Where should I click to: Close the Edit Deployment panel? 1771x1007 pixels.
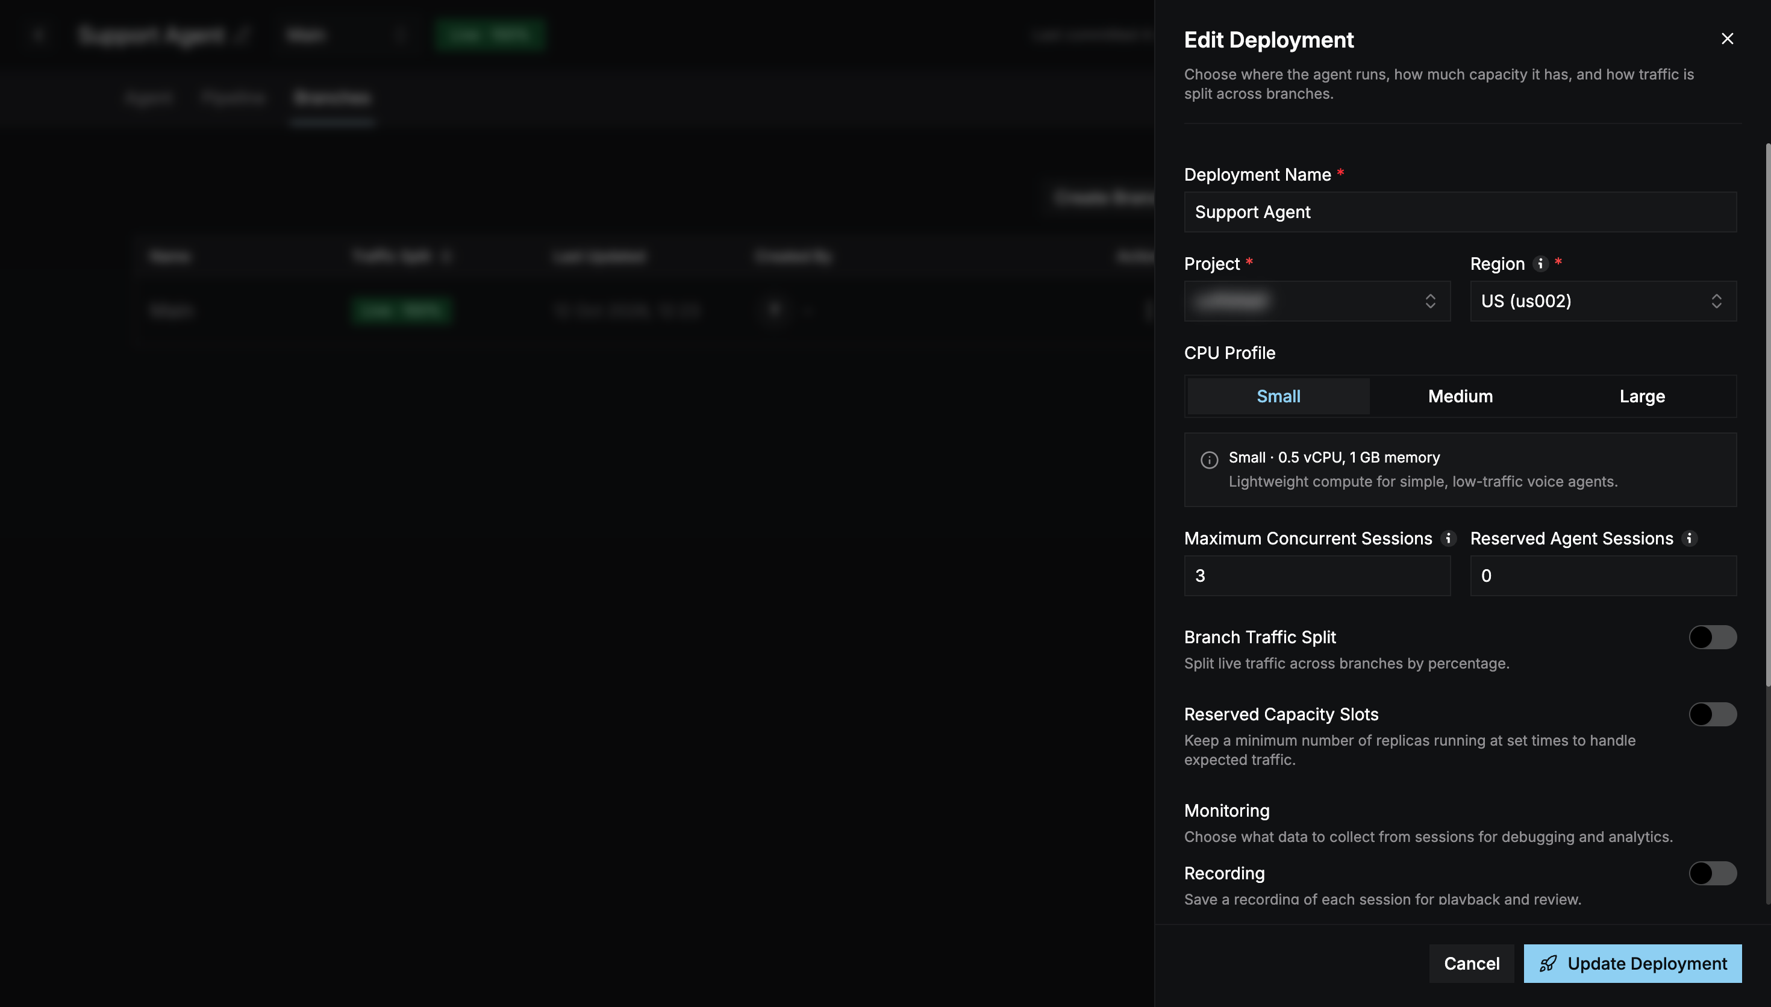(1727, 39)
